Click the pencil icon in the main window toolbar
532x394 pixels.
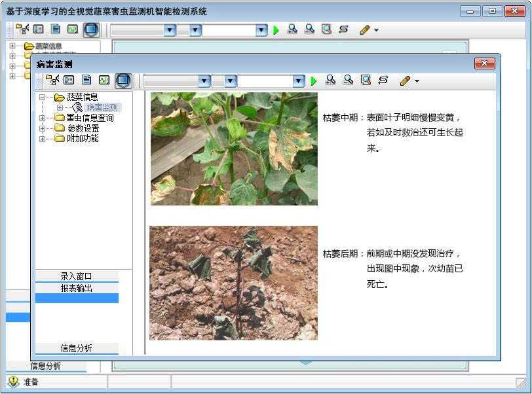[x=364, y=29]
